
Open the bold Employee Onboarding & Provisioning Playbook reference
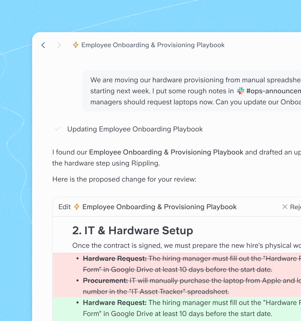point(166,152)
